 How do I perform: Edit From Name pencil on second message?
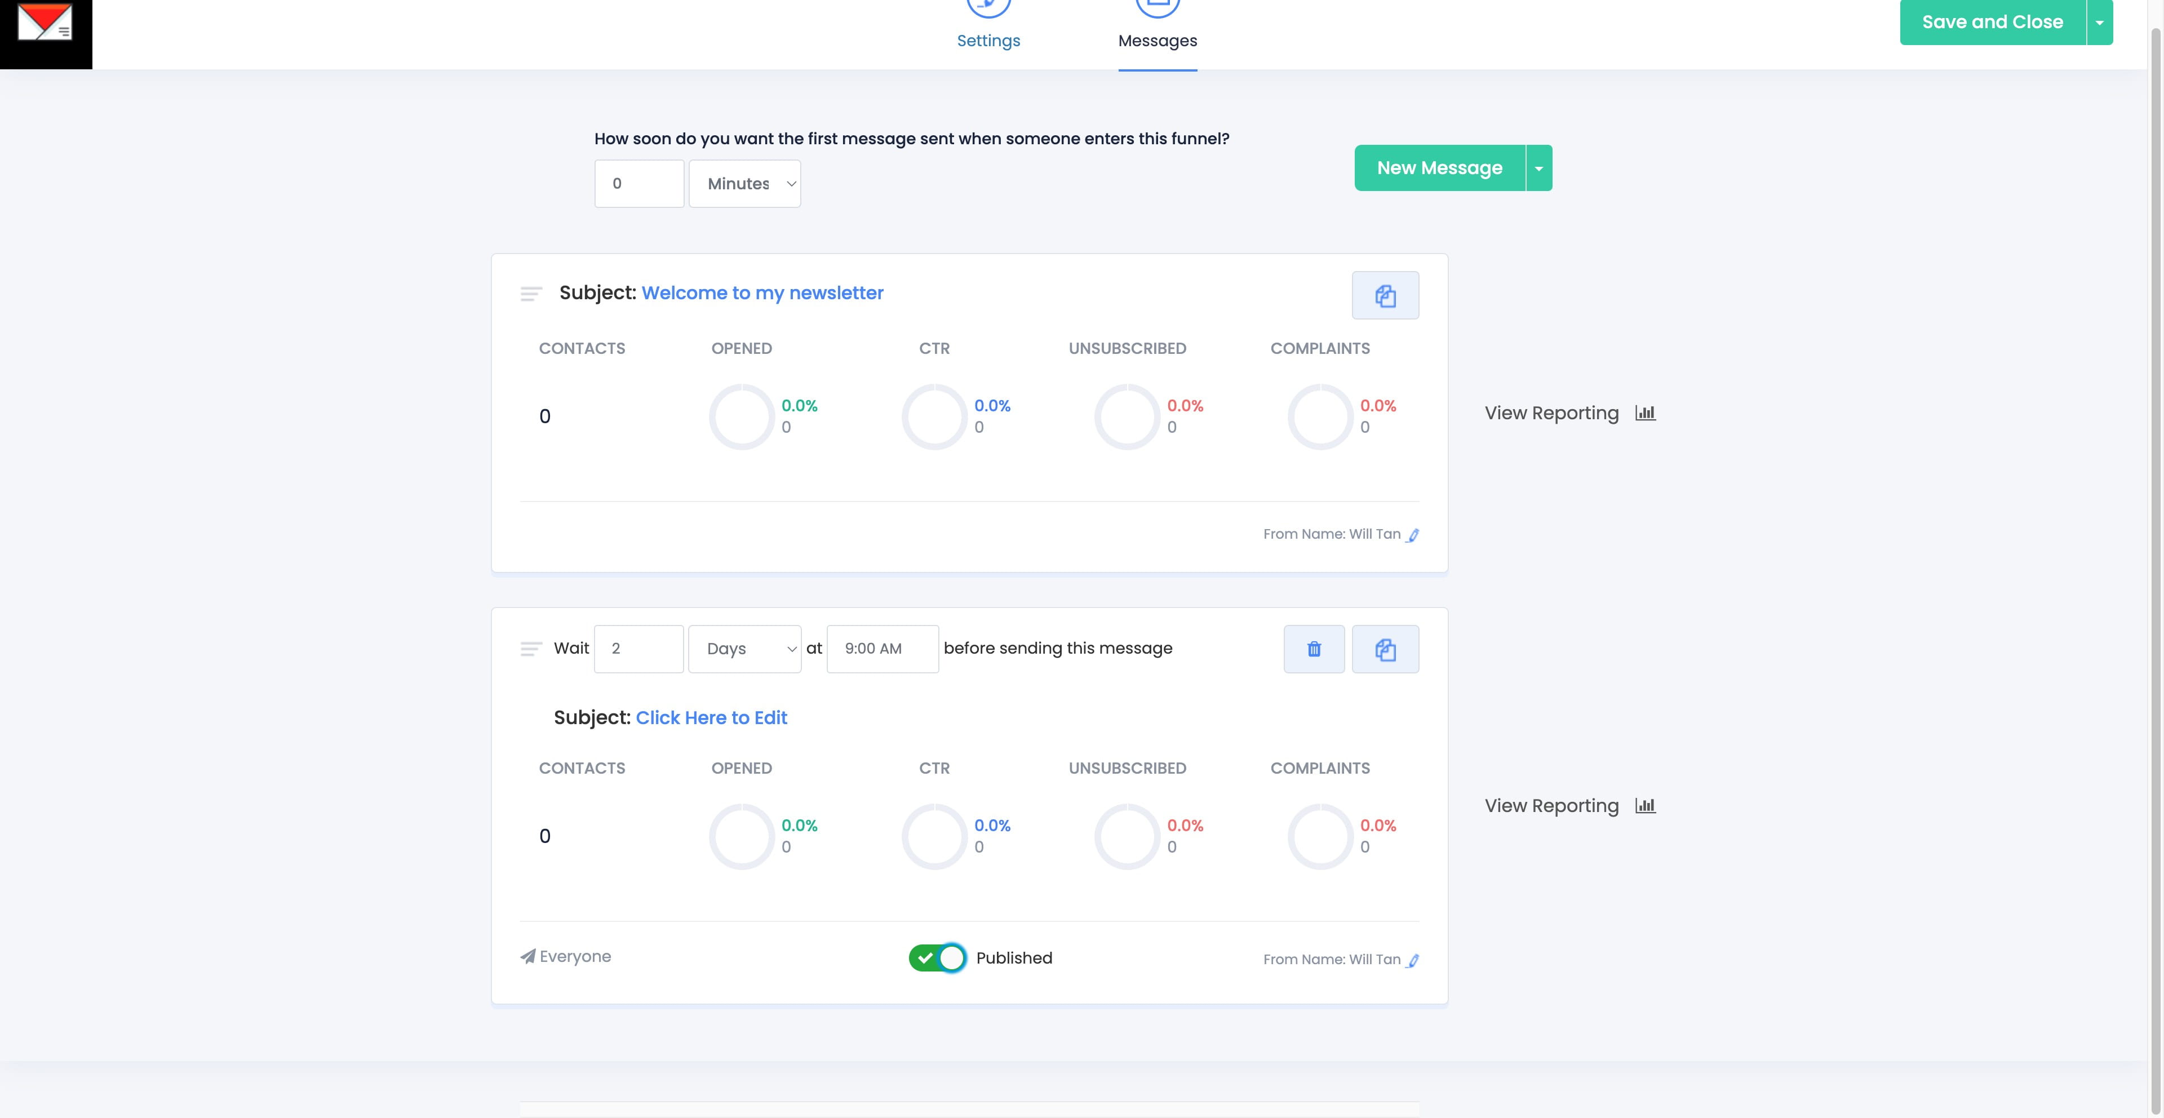pyautogui.click(x=1413, y=960)
